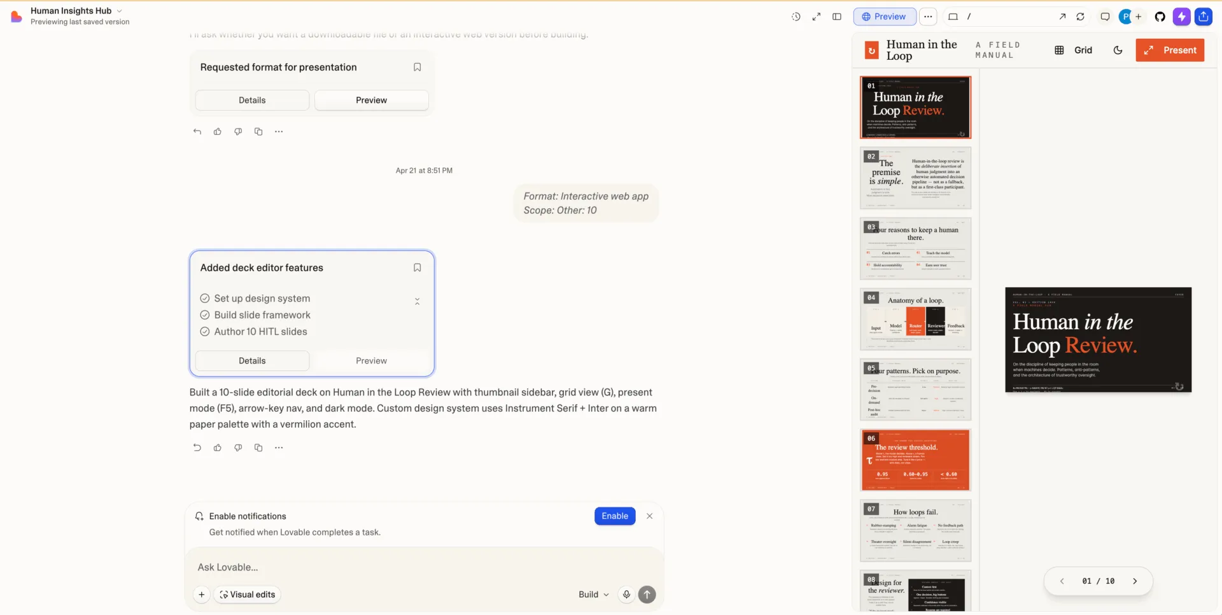The width and height of the screenshot is (1222, 615).
Task: Select slide 06 The review threshold
Action: coord(916,460)
